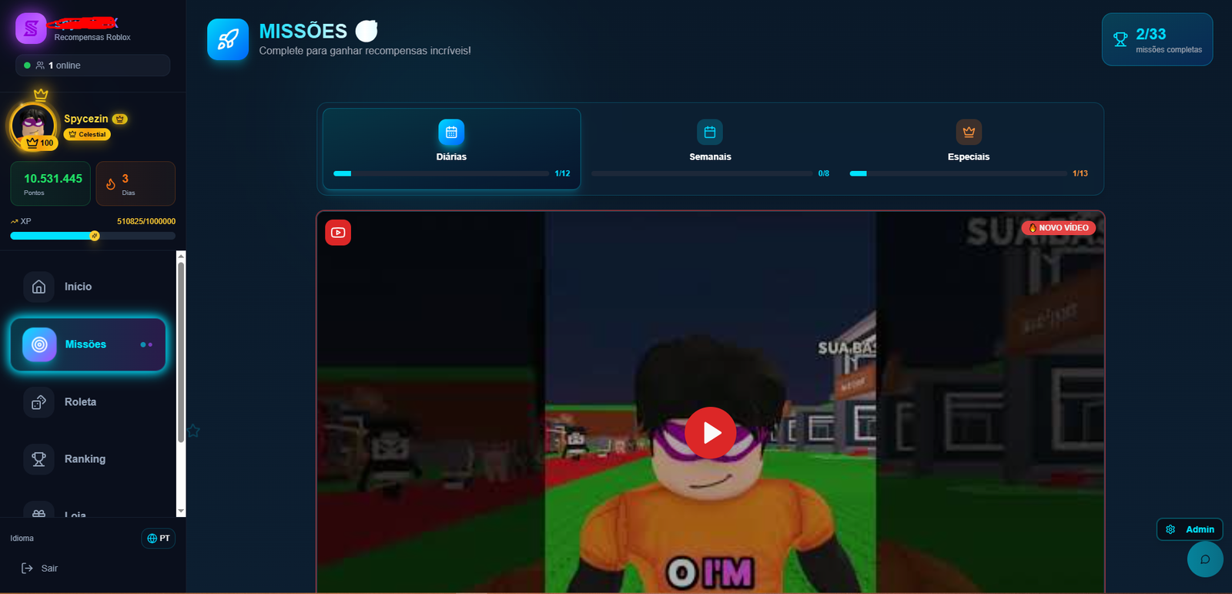Click the XP value 510825/1000000
Screen dimensions: 1232x594
point(146,221)
